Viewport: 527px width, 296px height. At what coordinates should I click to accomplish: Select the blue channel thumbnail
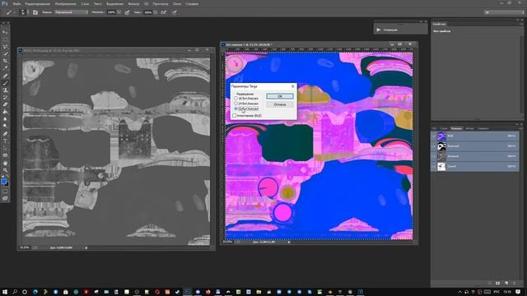441,166
